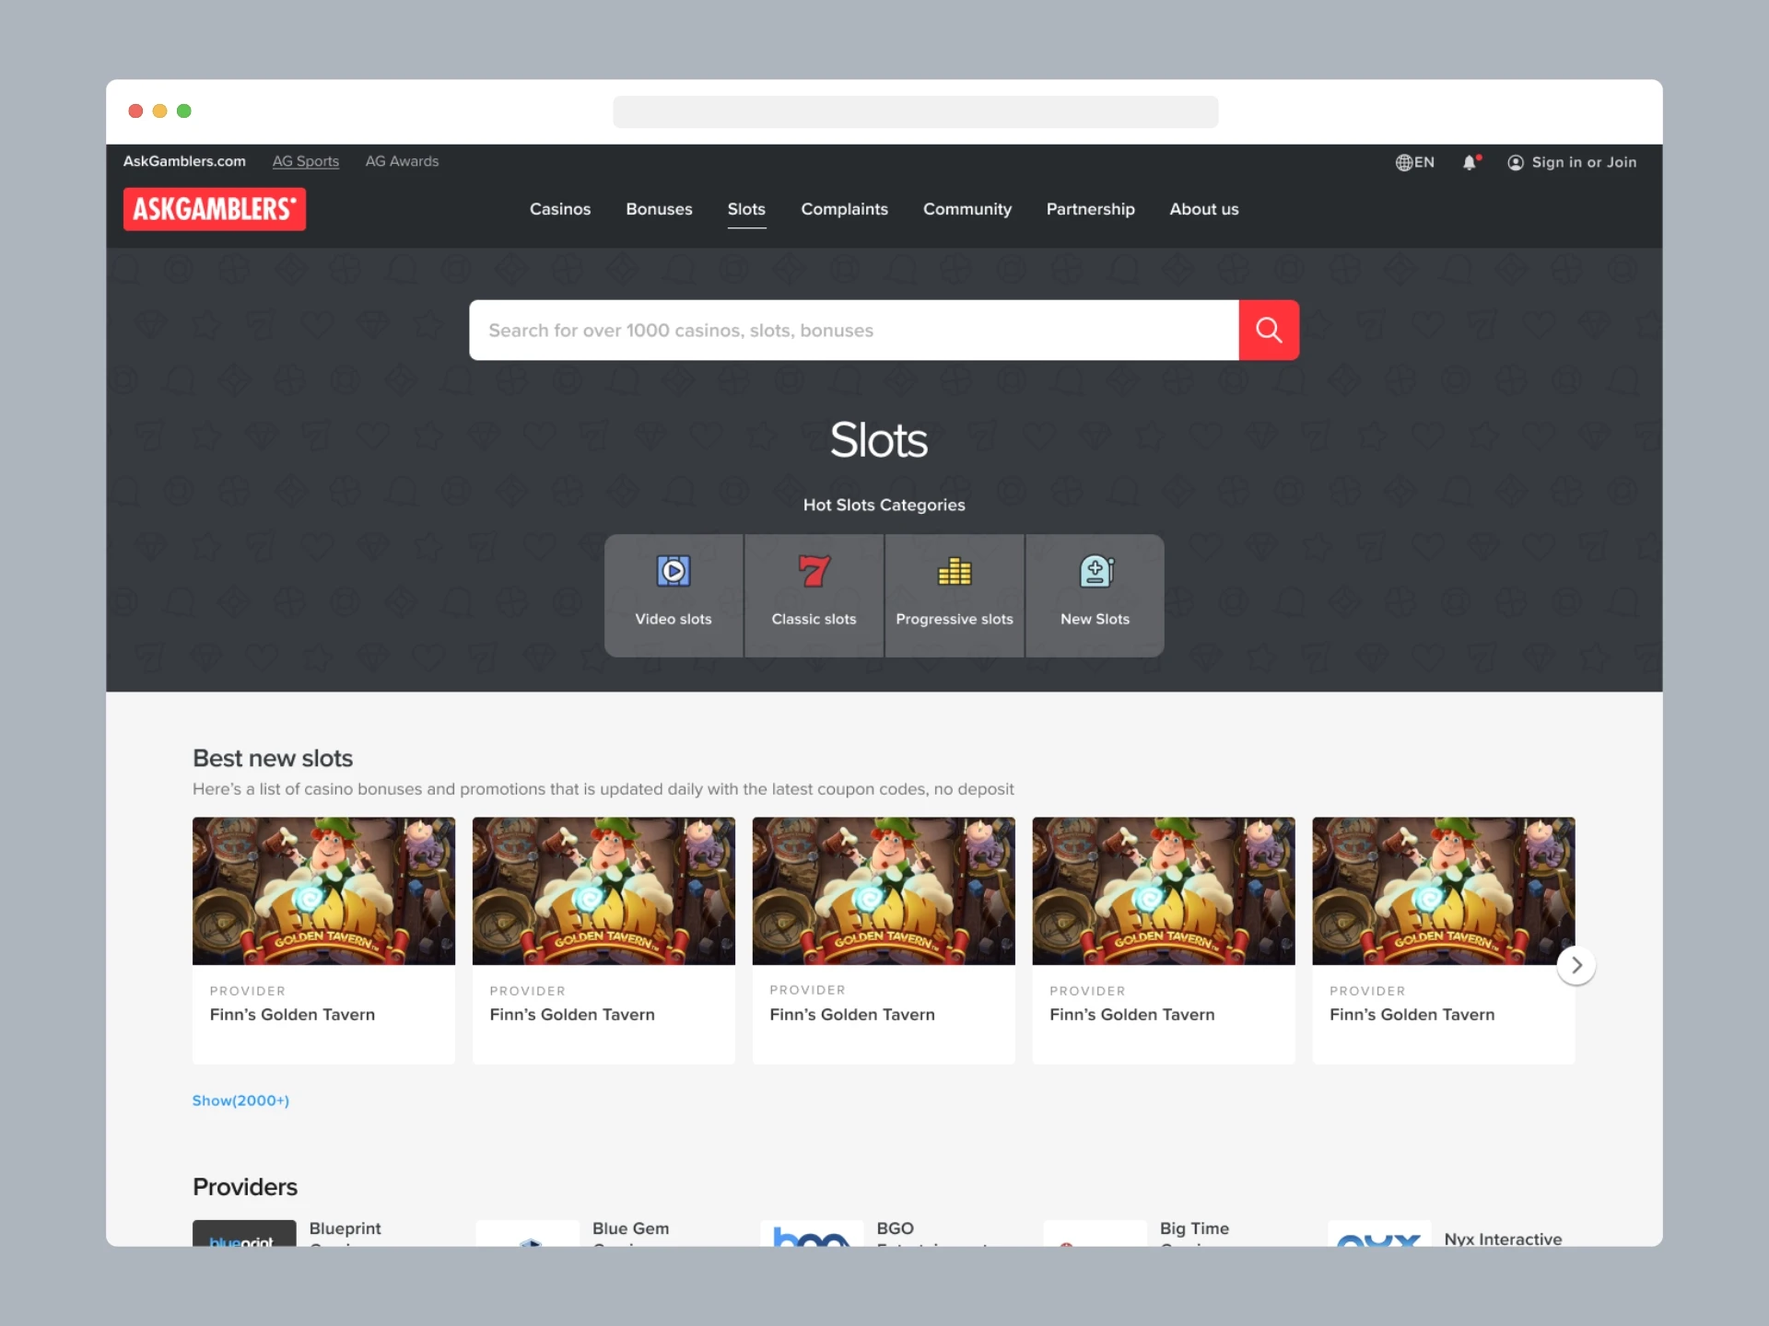
Task: Click the browser address bar
Action: click(915, 111)
